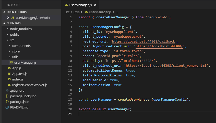Image resolution: width=216 pixels, height=123 pixels.
Task: Open index.js from the explorer
Action: [x=18, y=79]
